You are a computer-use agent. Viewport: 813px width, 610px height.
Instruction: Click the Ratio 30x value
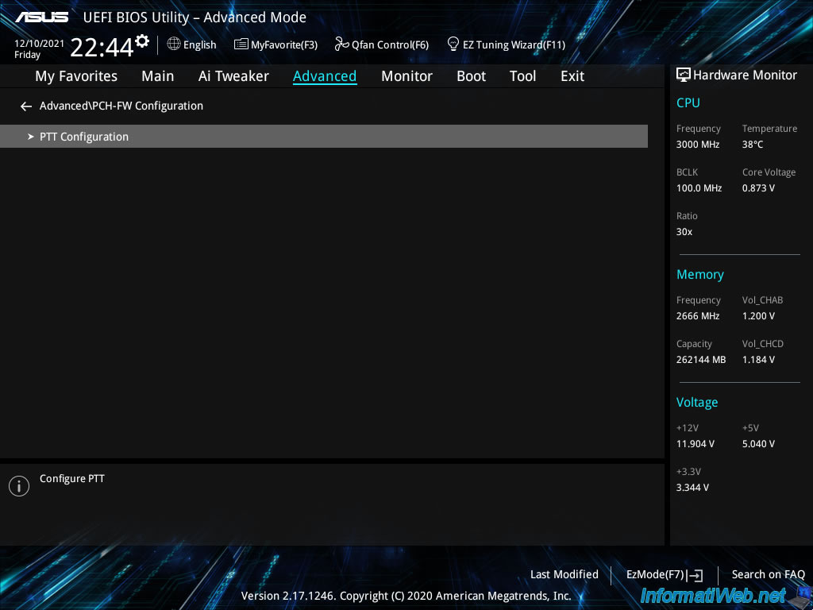click(684, 232)
